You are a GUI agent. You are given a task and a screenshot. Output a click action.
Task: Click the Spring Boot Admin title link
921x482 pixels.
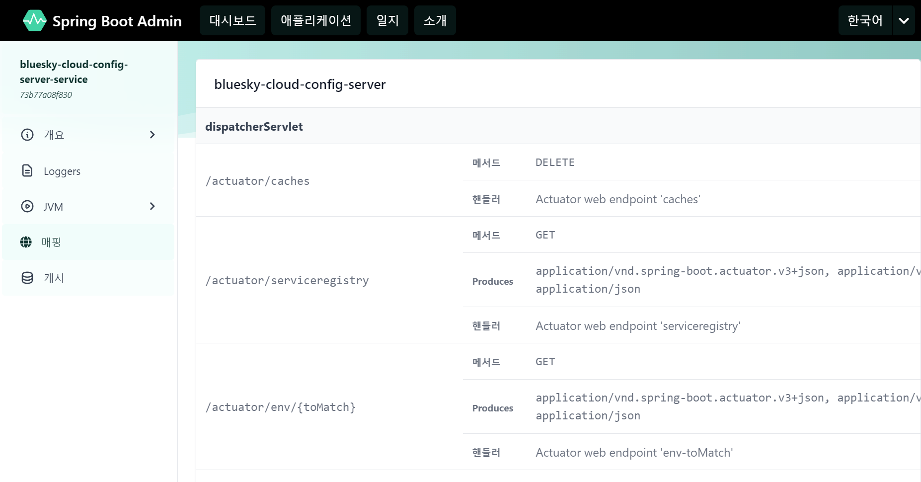[x=117, y=21]
